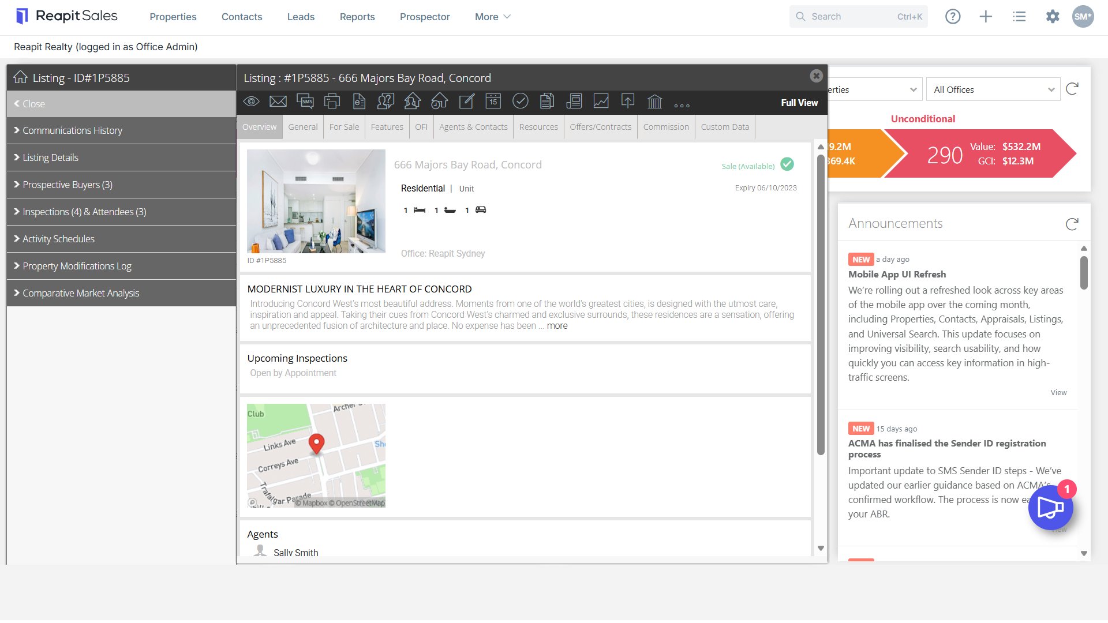The width and height of the screenshot is (1108, 623).
Task: Expand Communications History section
Action: [x=121, y=130]
